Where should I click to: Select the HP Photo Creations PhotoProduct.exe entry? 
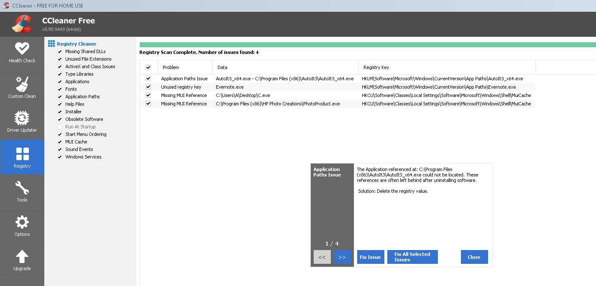pos(278,104)
